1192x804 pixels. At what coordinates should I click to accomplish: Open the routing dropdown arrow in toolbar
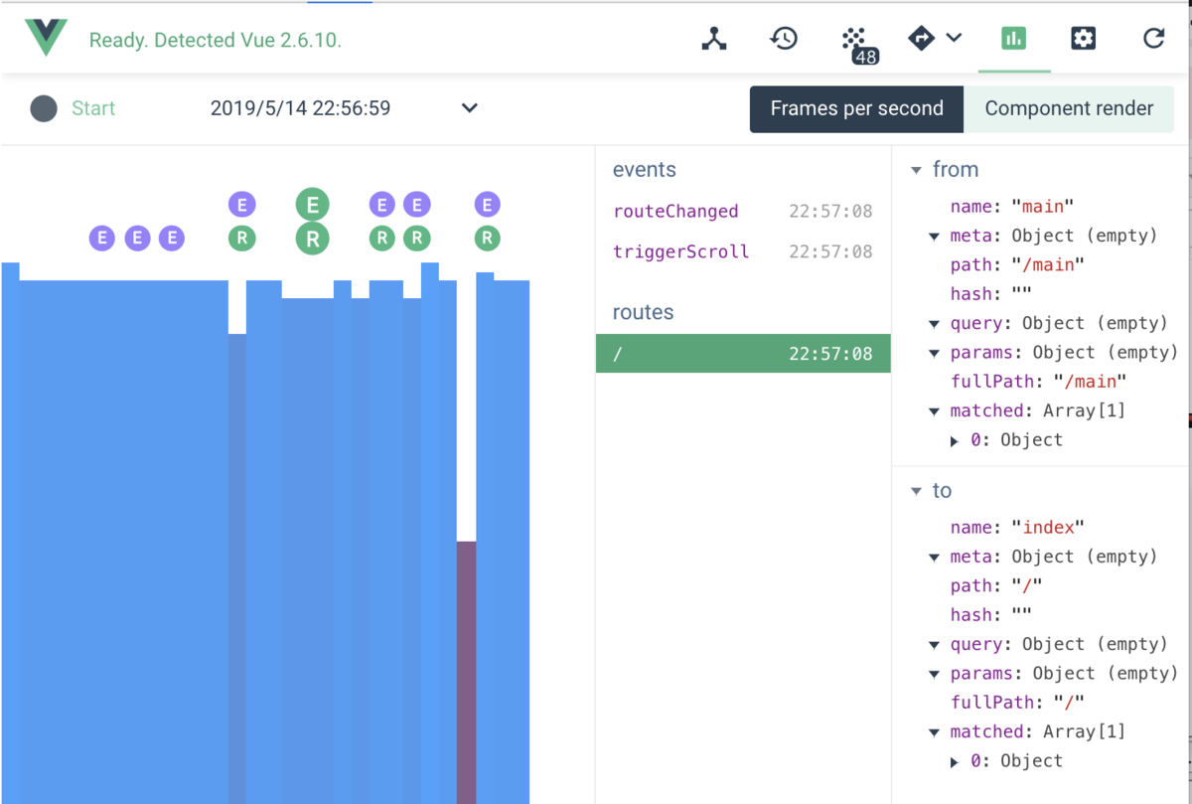click(x=954, y=39)
